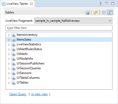Toggle the show system tables icon
The width and height of the screenshot is (118, 104).
click(110, 12)
